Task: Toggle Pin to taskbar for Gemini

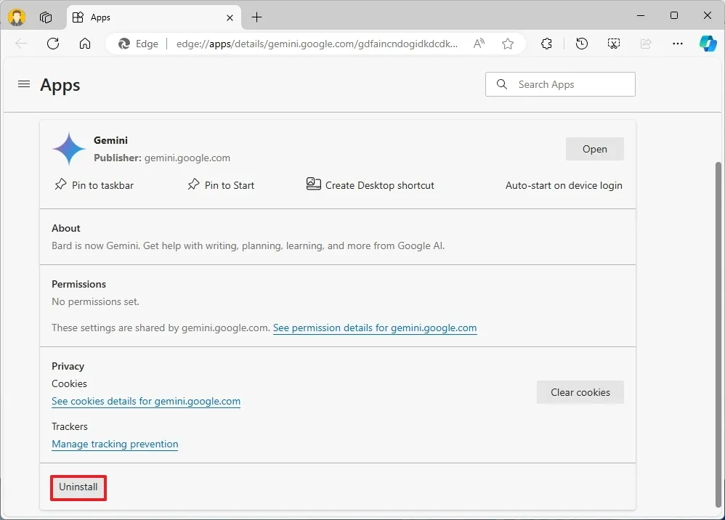Action: point(94,185)
